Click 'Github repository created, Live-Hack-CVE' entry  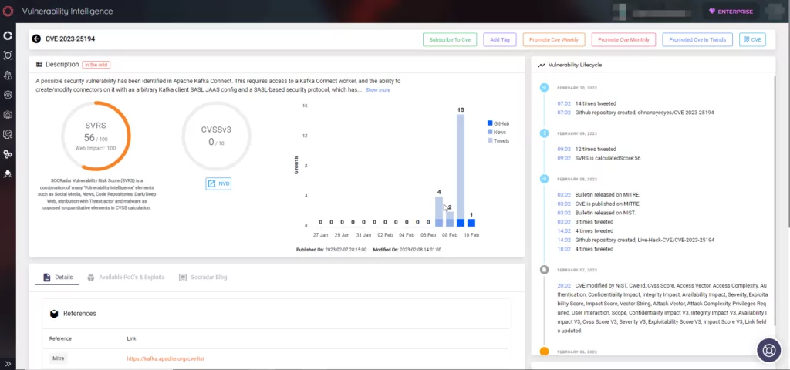click(x=644, y=240)
